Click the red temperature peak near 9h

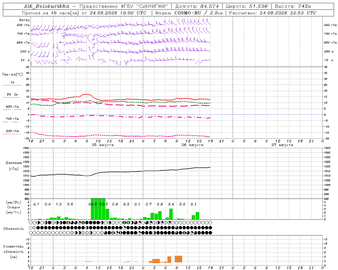click(x=86, y=94)
